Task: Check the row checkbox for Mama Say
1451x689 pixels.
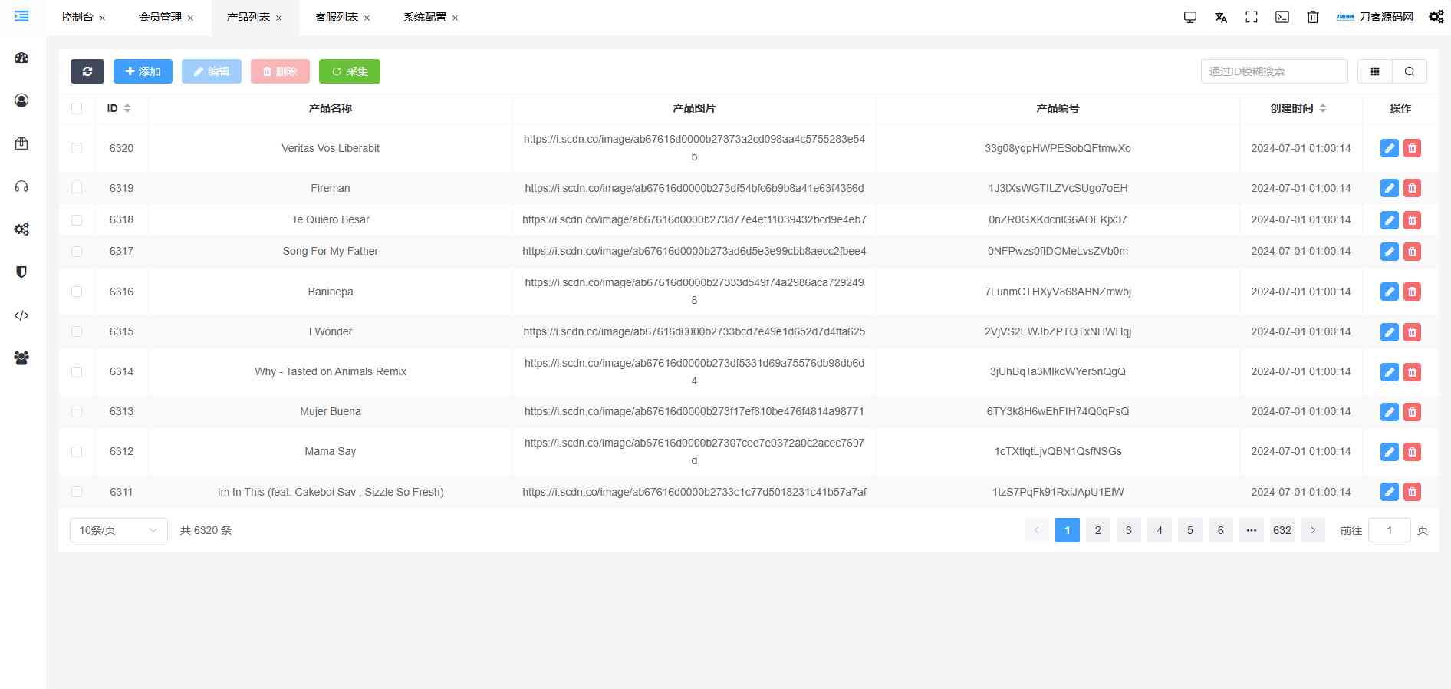Action: [77, 451]
